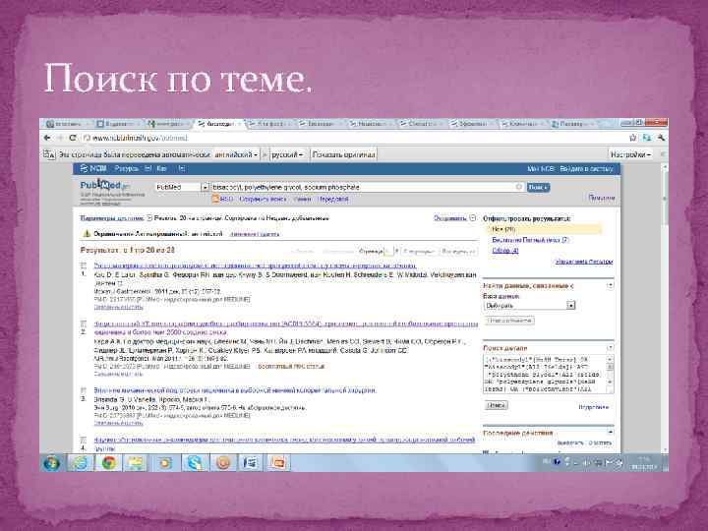
Task: Click the orange RSS feed icon
Action: pyautogui.click(x=215, y=199)
